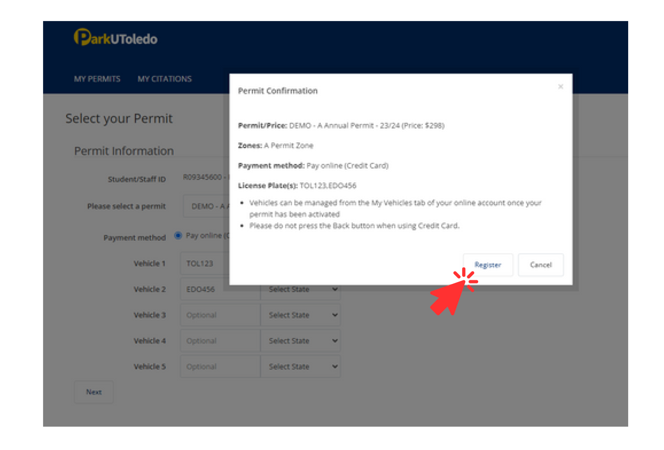Expand the Vehicle 5 Select State dropdown
This screenshot has width=664, height=450.
tap(301, 367)
